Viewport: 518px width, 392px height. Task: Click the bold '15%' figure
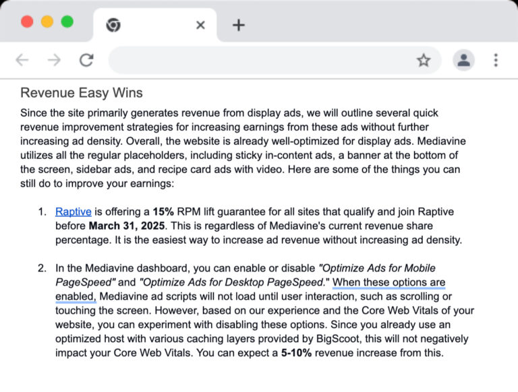[x=163, y=211]
